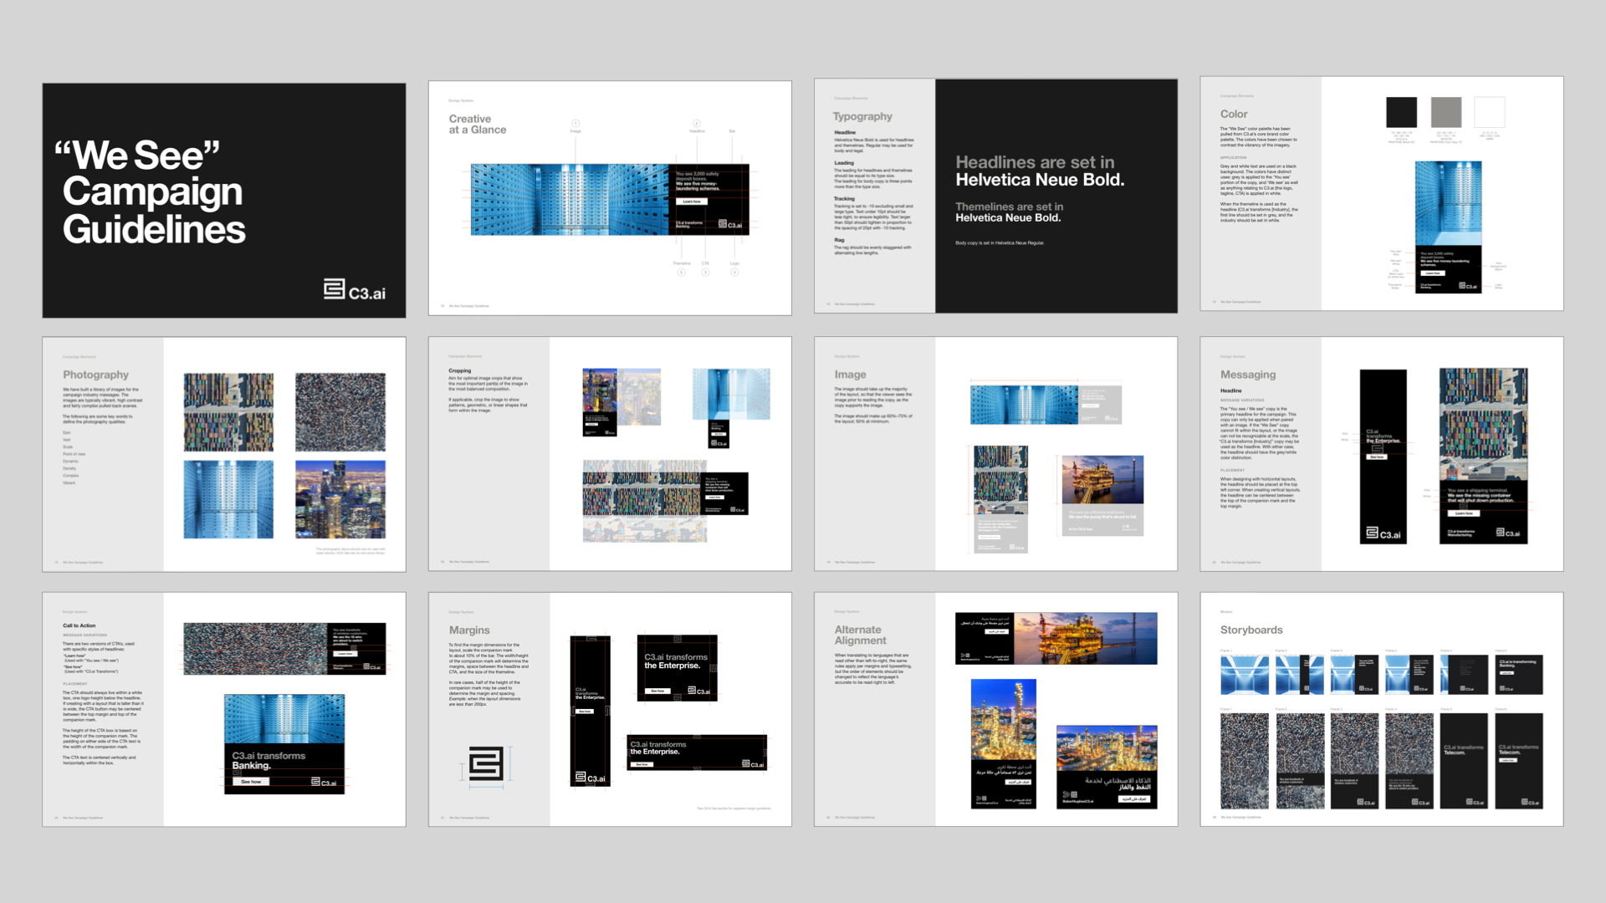Click the tall black skyscraper ad on the Messaging slide

click(1383, 457)
